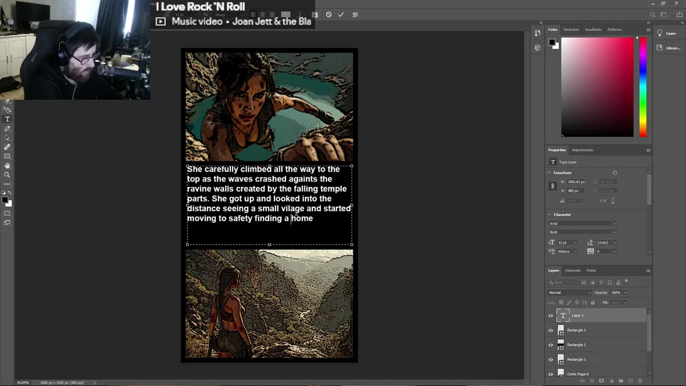Collapse the Transform section
Viewport: 686px width, 386px height.
click(549, 173)
